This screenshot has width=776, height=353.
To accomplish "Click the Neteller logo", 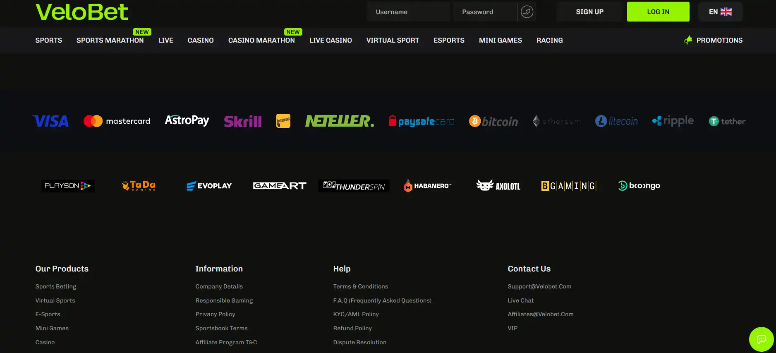I will click(x=340, y=121).
